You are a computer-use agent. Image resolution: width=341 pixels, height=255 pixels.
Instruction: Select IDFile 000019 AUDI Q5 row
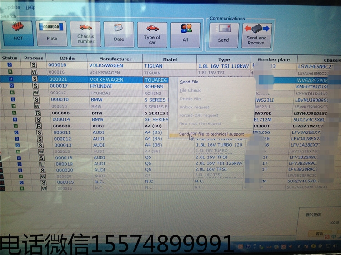pyautogui.click(x=64, y=164)
